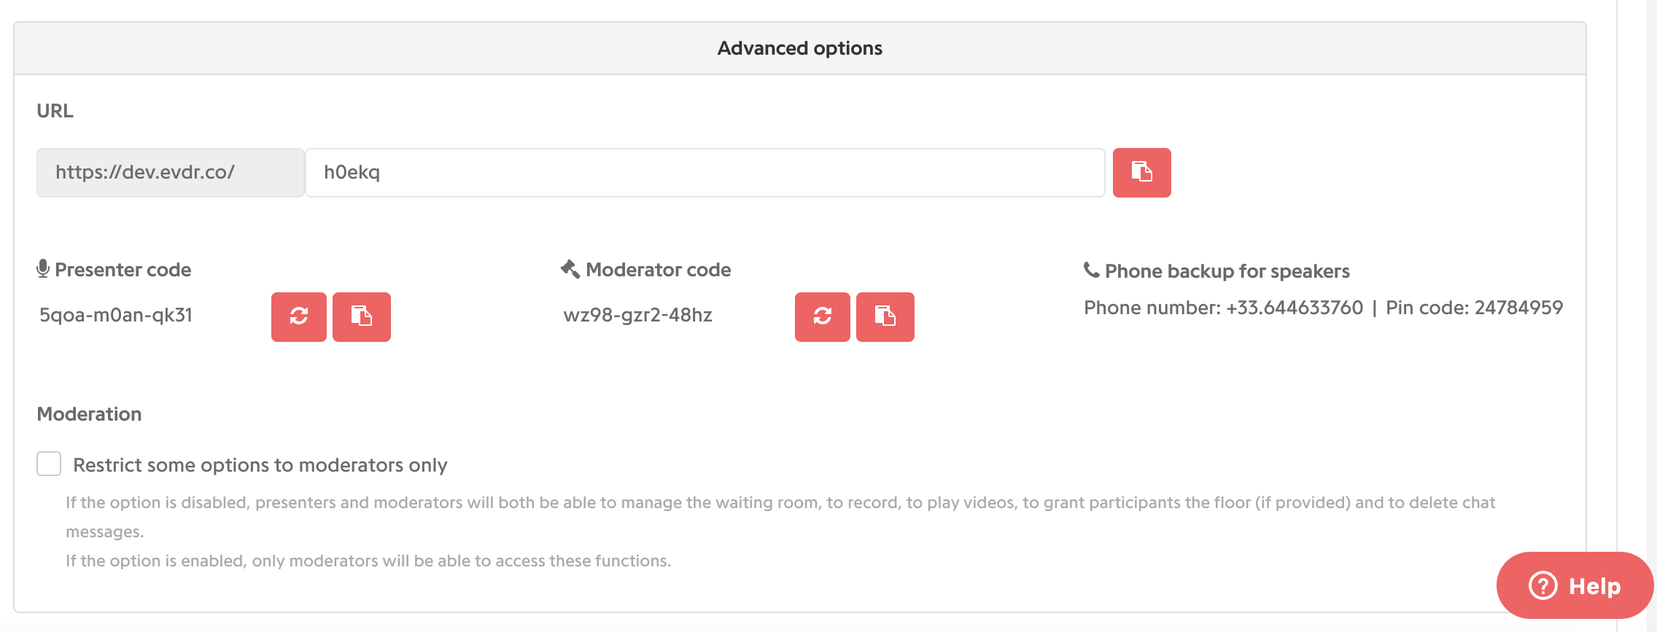Click the gavel icon beside Moderator code

pyautogui.click(x=570, y=269)
